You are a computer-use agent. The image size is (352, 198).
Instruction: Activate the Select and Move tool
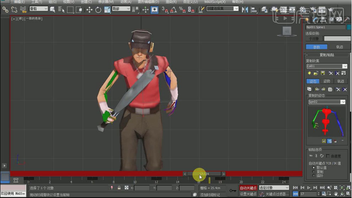click(x=89, y=9)
